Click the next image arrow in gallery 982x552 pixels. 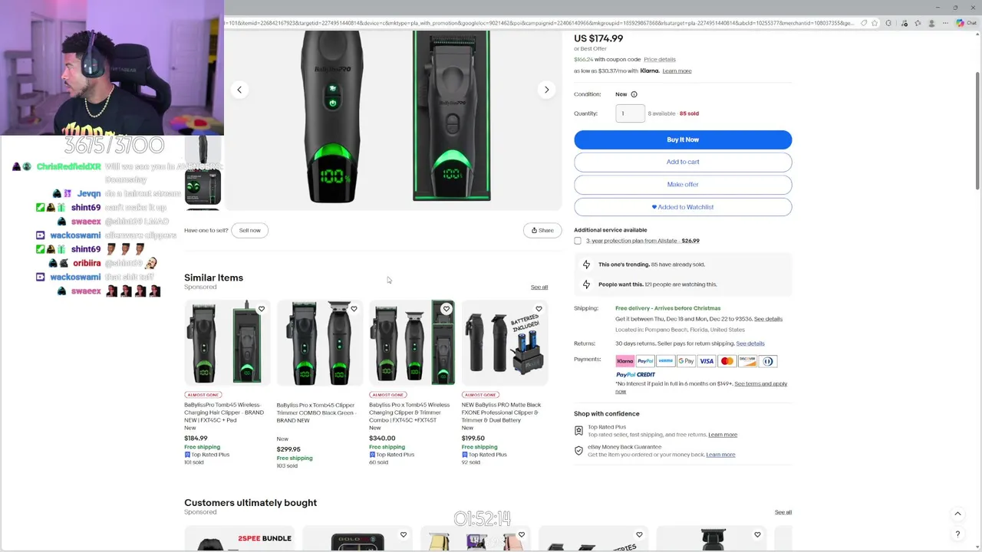click(546, 90)
